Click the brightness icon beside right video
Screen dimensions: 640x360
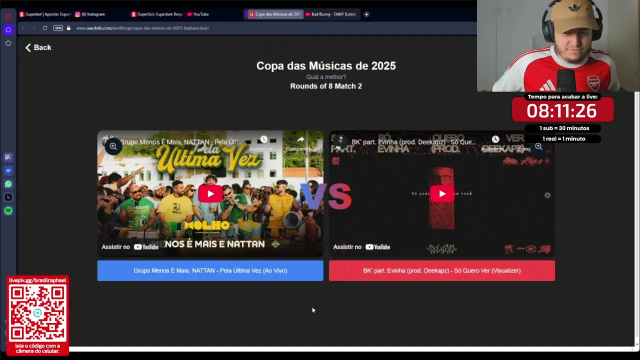(547, 195)
